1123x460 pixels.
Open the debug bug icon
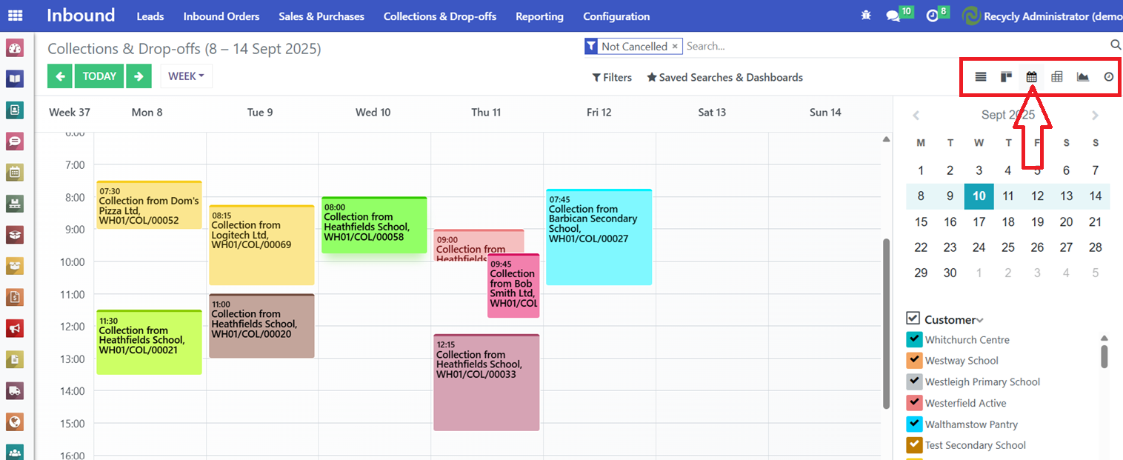866,16
